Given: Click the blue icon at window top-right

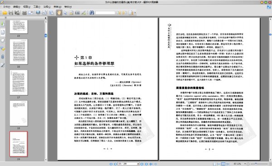Looking at the screenshot, I should point(269,7).
